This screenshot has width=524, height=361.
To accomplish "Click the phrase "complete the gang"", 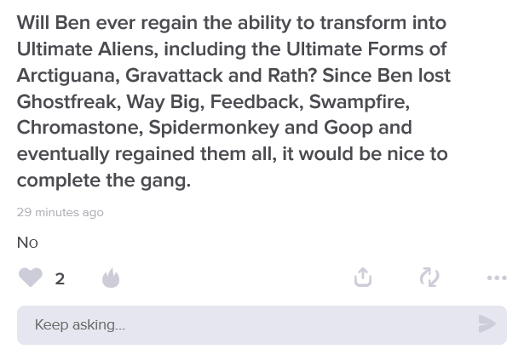I will click(101, 180).
